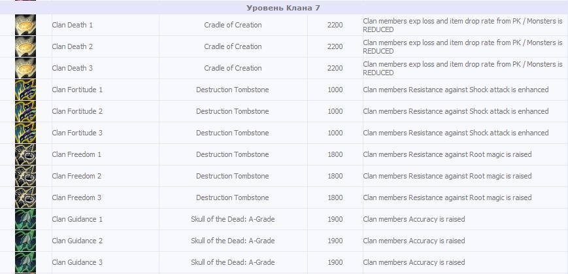The image size is (568, 274).
Task: Click the Clan Freedom 2 skill icon
Action: point(25,176)
